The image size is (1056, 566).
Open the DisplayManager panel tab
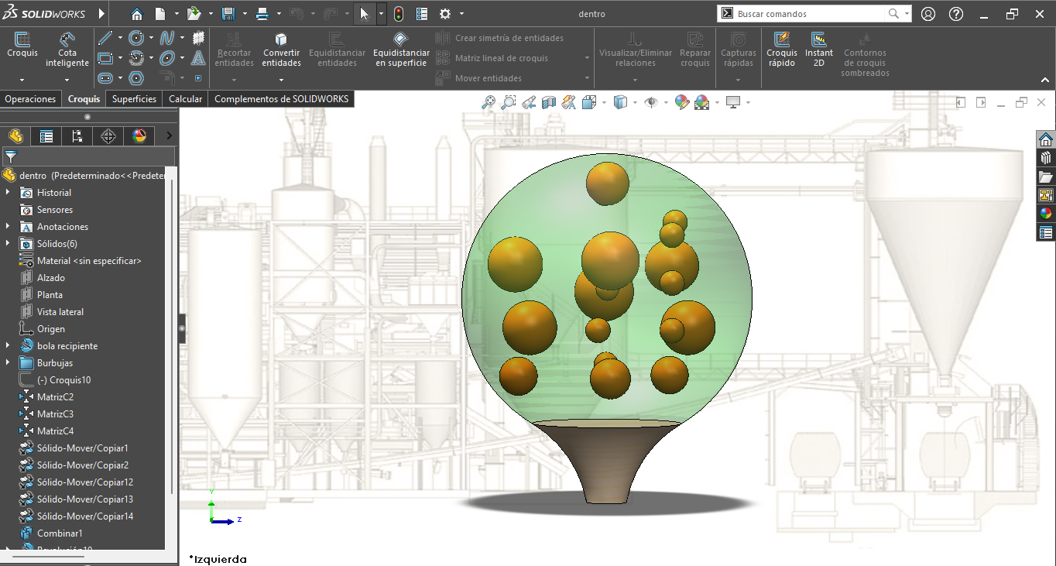(139, 136)
